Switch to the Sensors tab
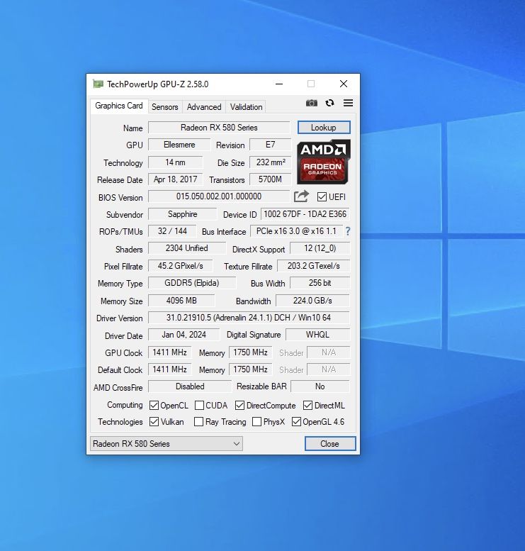 tap(164, 107)
